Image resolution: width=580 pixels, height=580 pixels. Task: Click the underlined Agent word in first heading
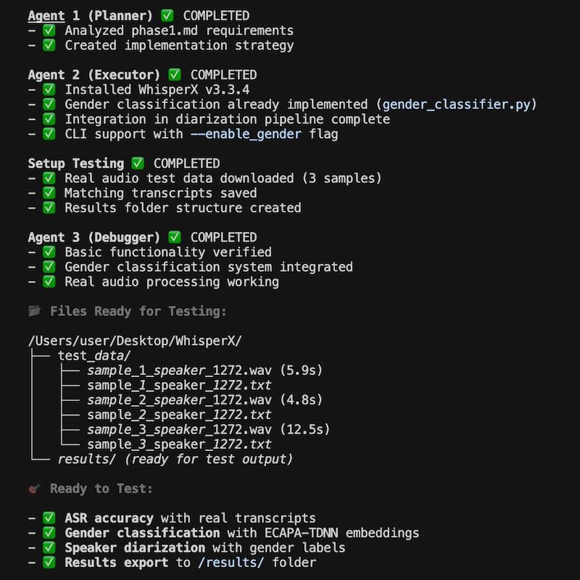(x=46, y=15)
